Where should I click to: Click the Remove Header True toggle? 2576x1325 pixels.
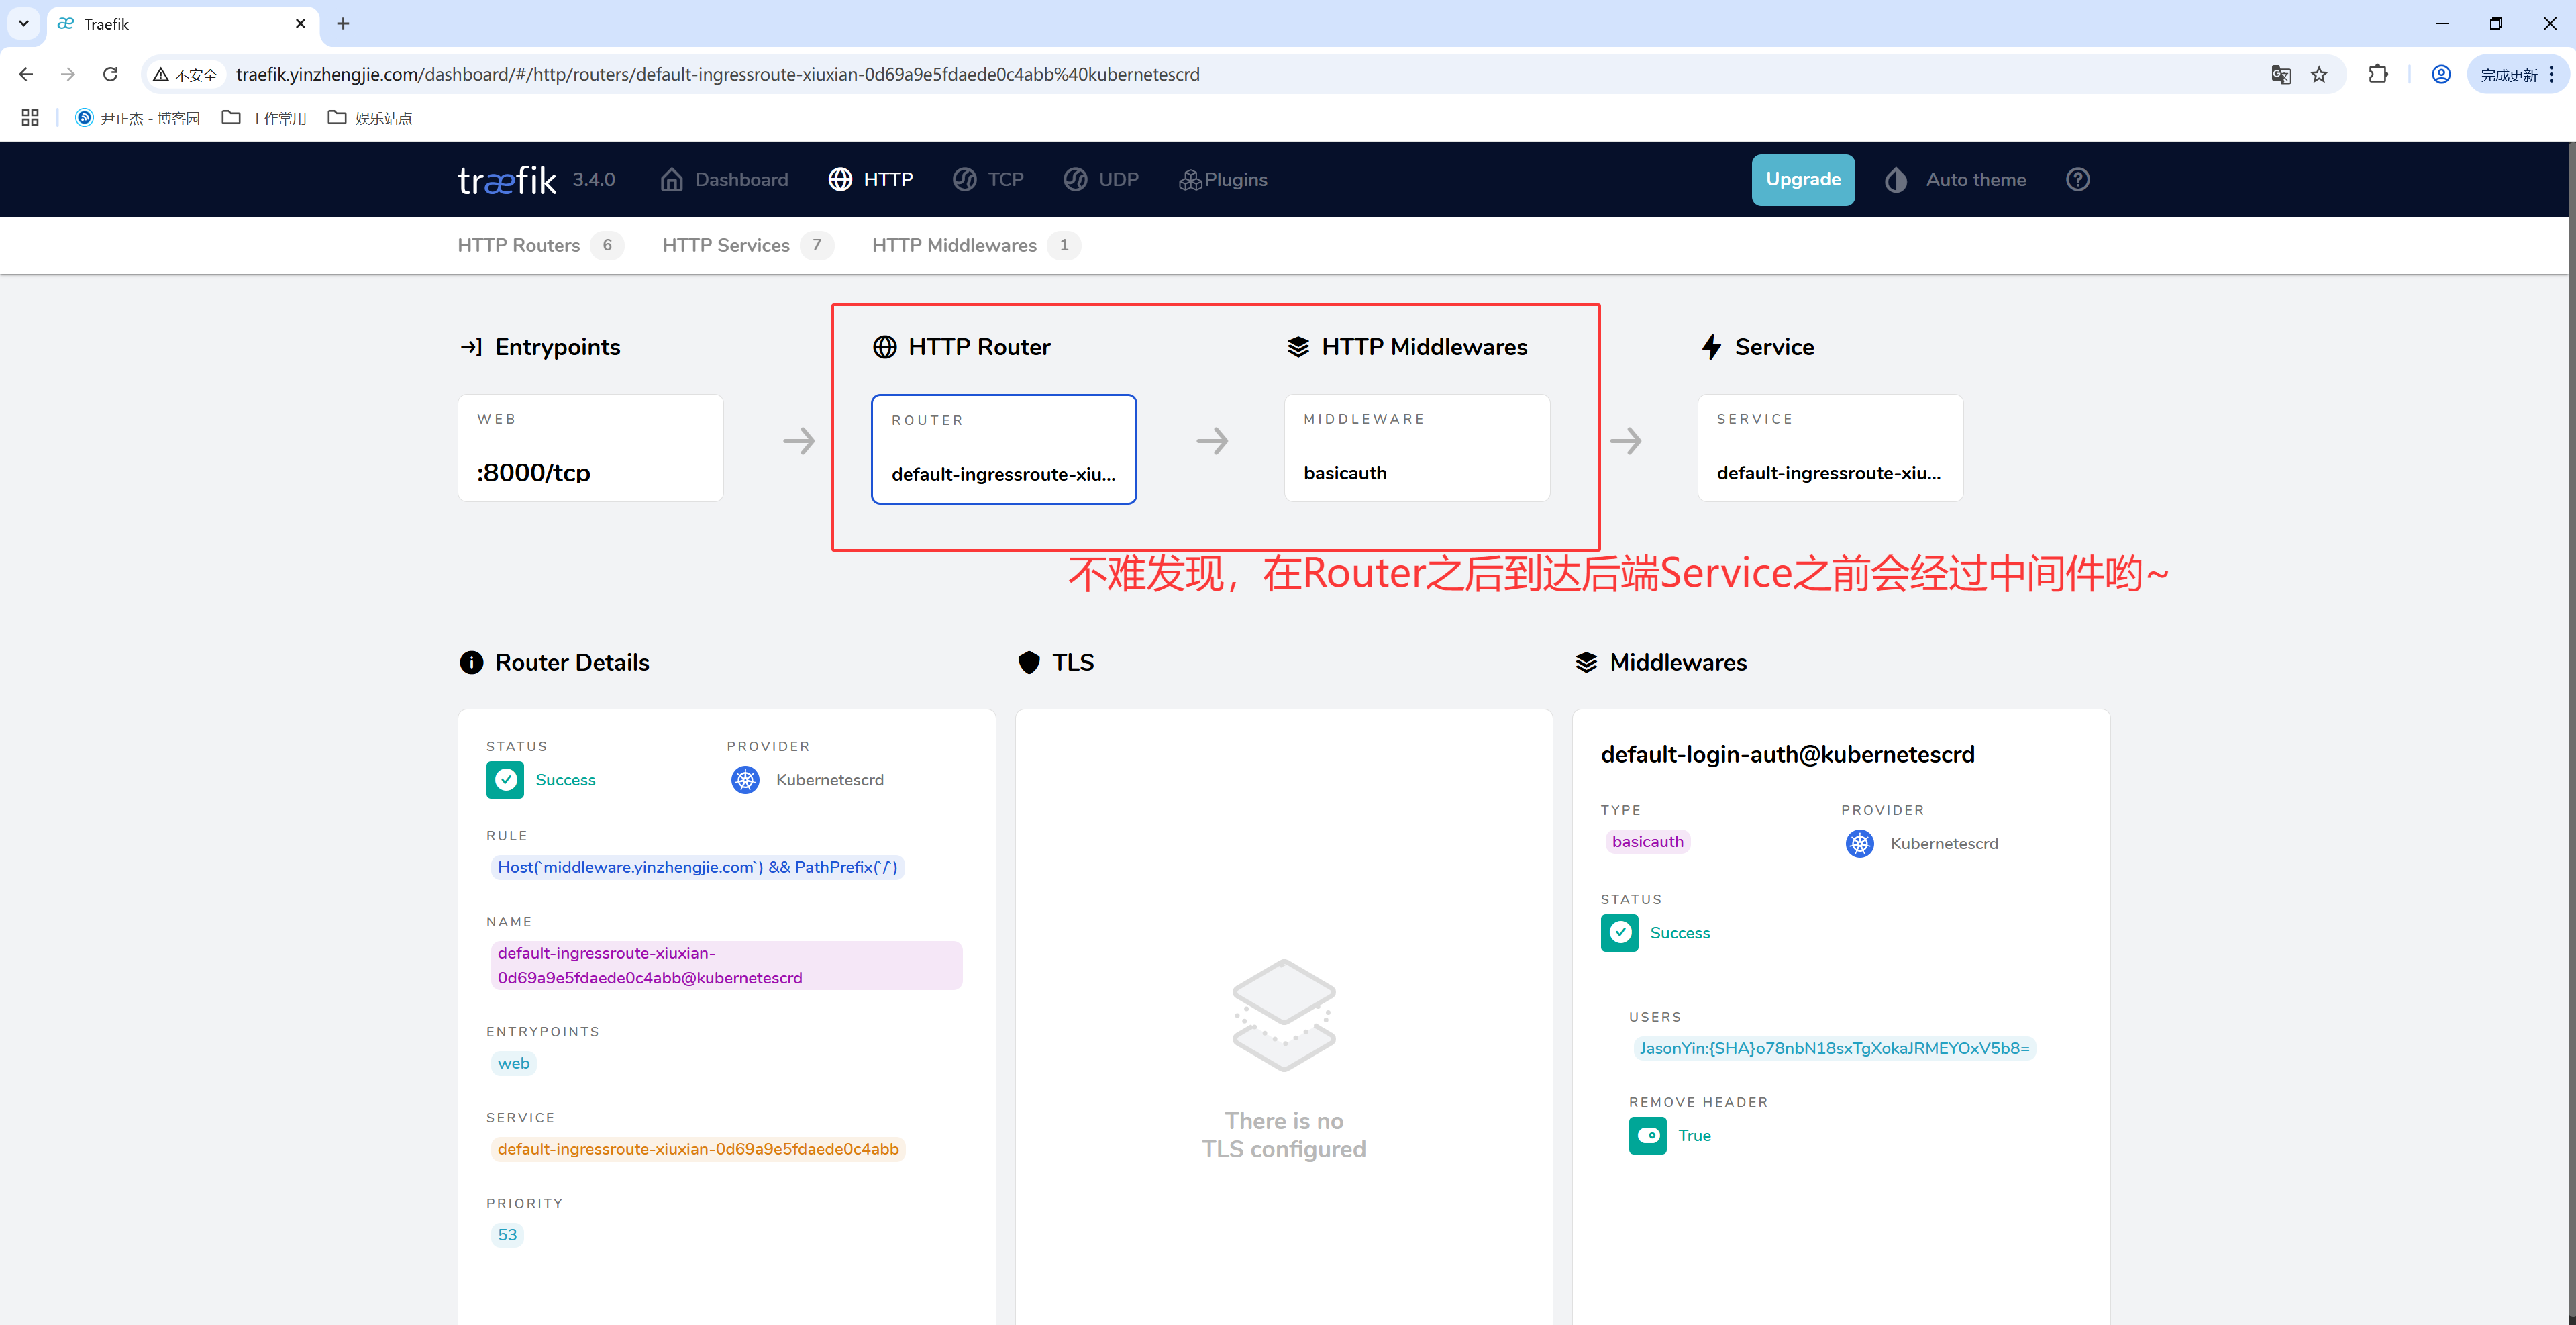[x=1647, y=1136]
